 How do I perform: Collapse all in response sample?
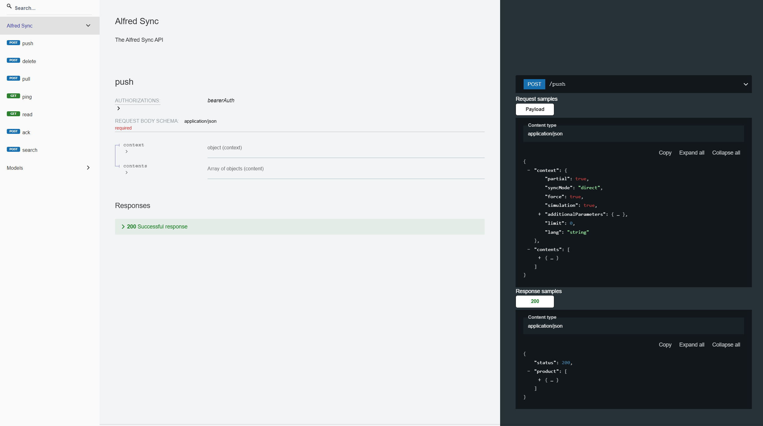click(726, 345)
